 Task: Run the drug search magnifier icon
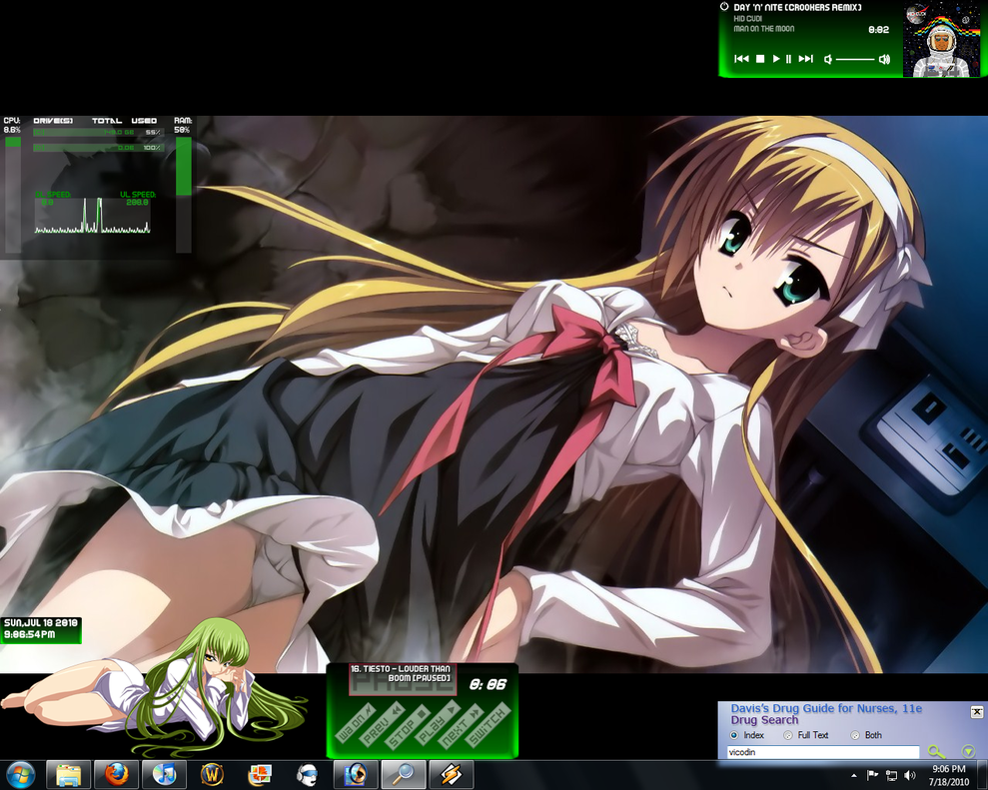pos(936,752)
